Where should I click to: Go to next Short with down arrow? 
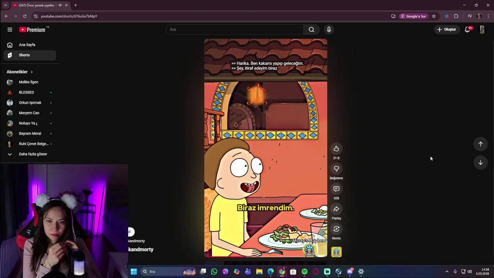480,163
